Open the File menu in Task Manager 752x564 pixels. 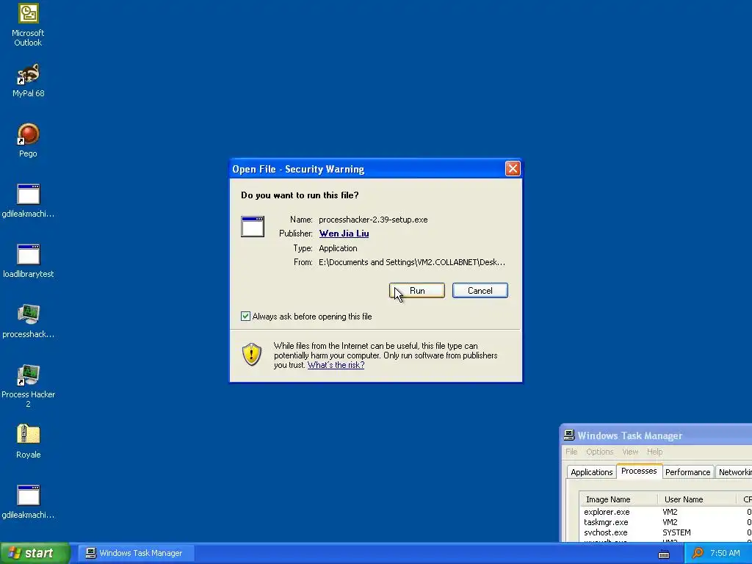(x=571, y=452)
